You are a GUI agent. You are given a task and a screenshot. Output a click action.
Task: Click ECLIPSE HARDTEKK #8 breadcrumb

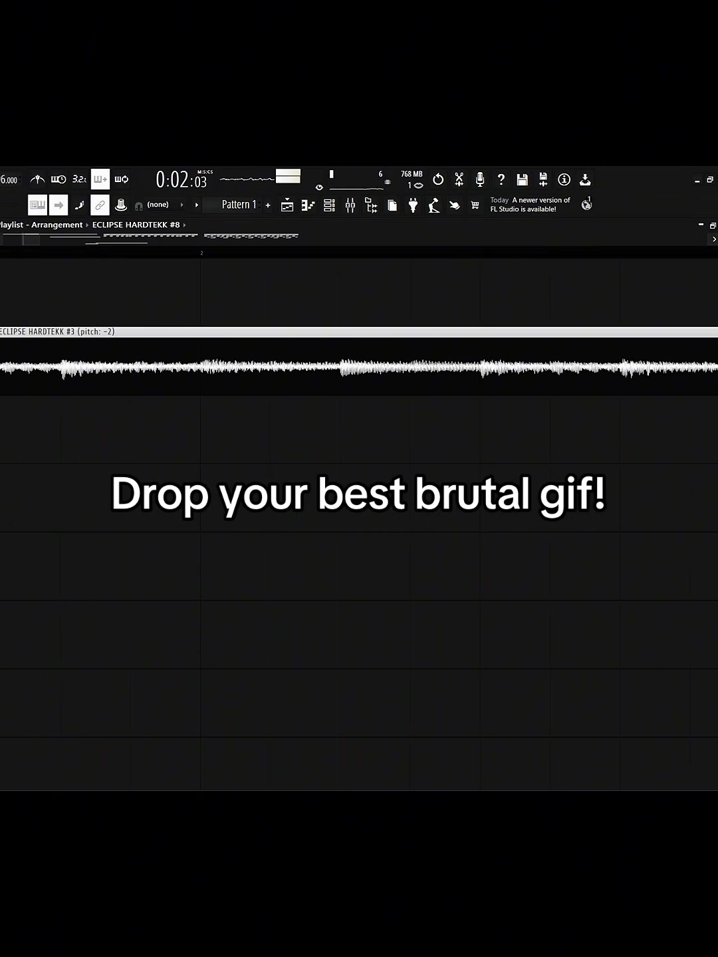(136, 225)
